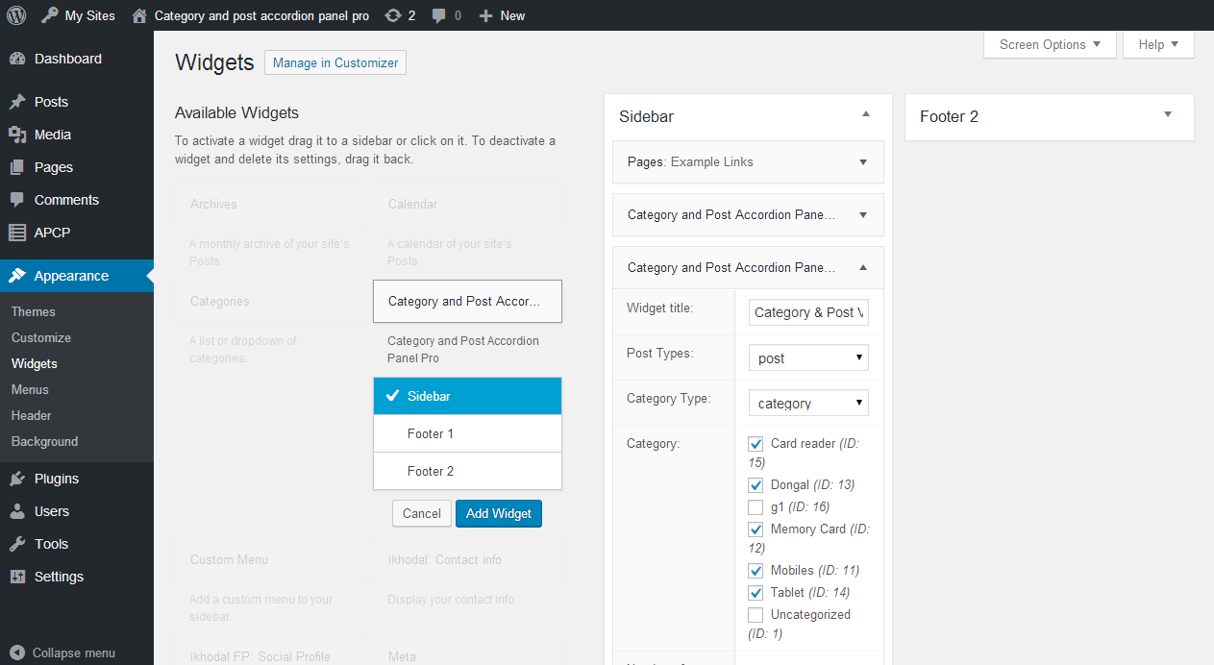Click the Calendar available widget
1214x665 pixels.
click(467, 204)
